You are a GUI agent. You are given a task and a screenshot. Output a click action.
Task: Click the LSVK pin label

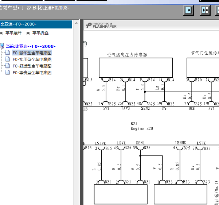tap(121, 143)
